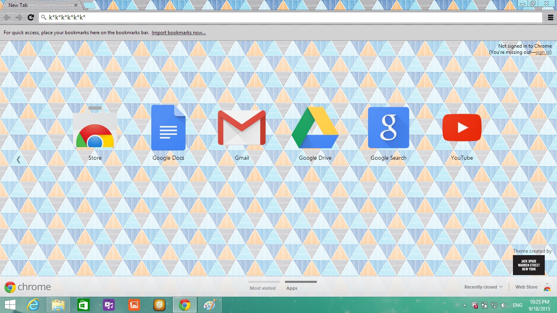
Task: Open File Explorer from the taskbar
Action: click(58, 305)
